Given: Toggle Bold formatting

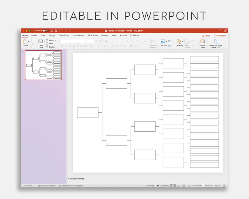Looking at the screenshot, I should (62, 46).
